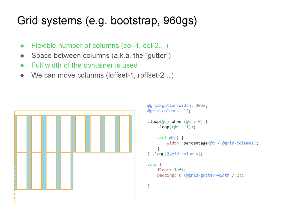
Task: Click the line "width: percentage(@c / @grid-columns);"
Action: click(x=212, y=143)
